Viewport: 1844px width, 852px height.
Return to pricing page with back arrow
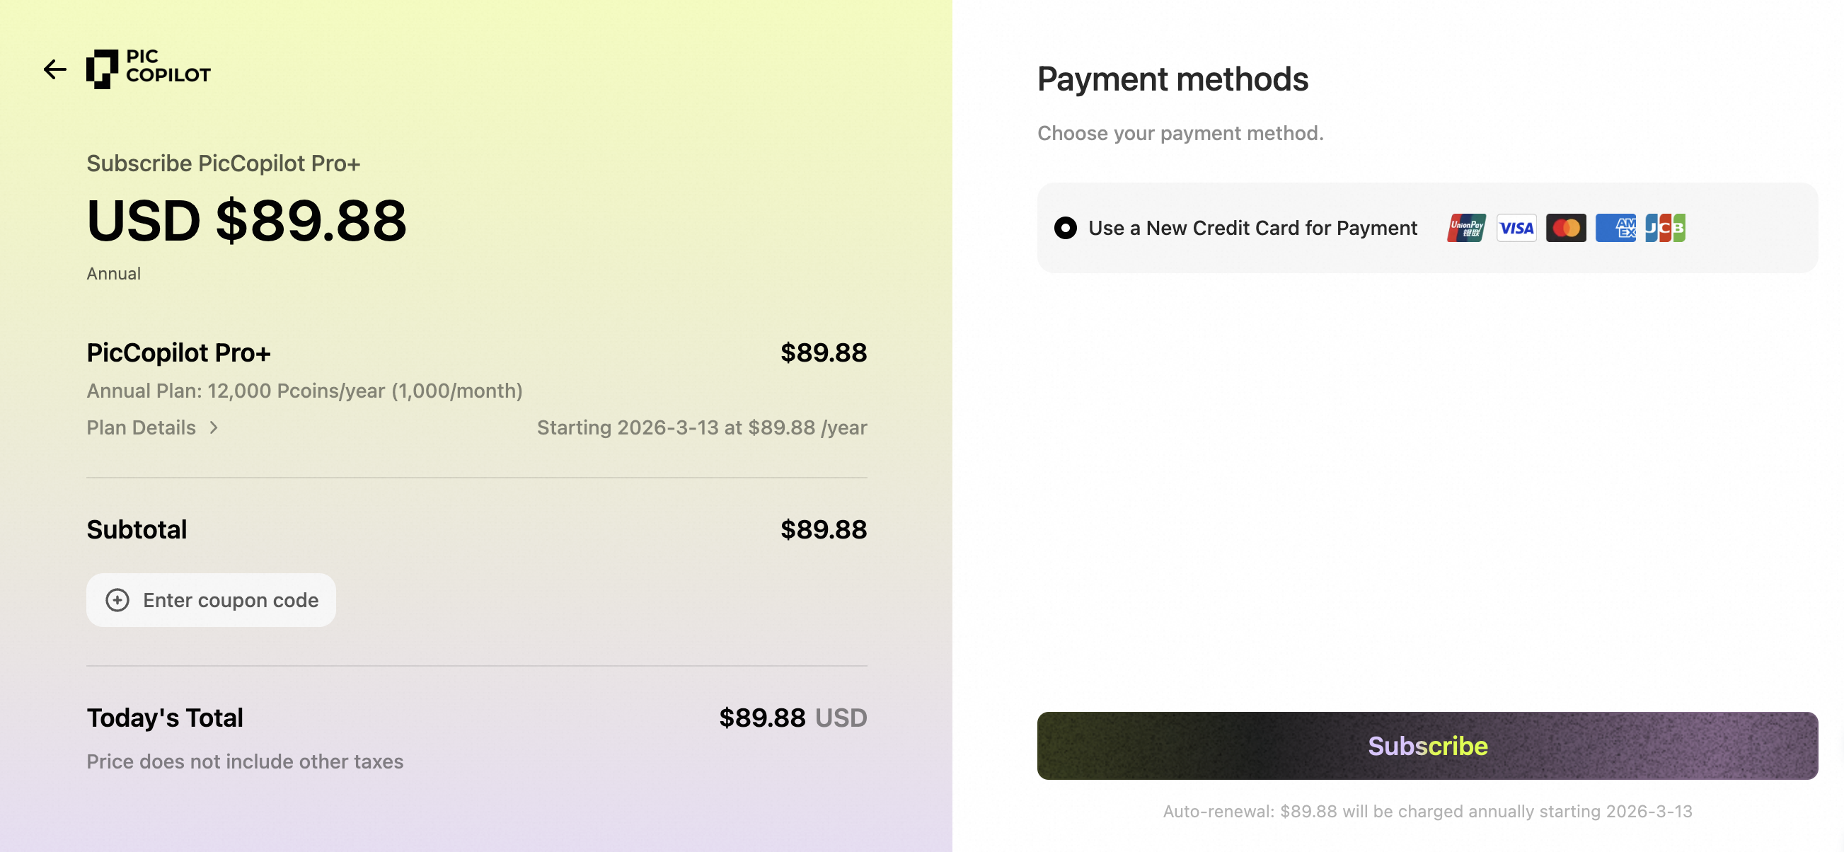(54, 69)
